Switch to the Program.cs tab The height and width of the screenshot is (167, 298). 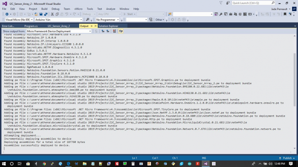coord(31,26)
